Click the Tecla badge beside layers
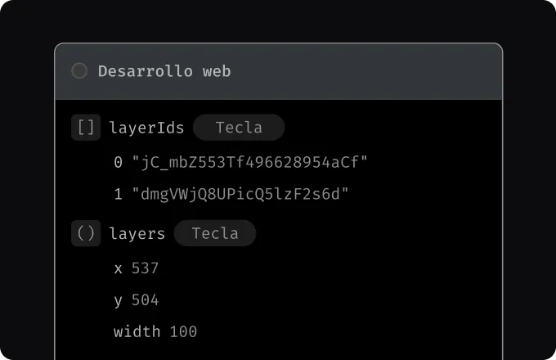 tap(215, 233)
